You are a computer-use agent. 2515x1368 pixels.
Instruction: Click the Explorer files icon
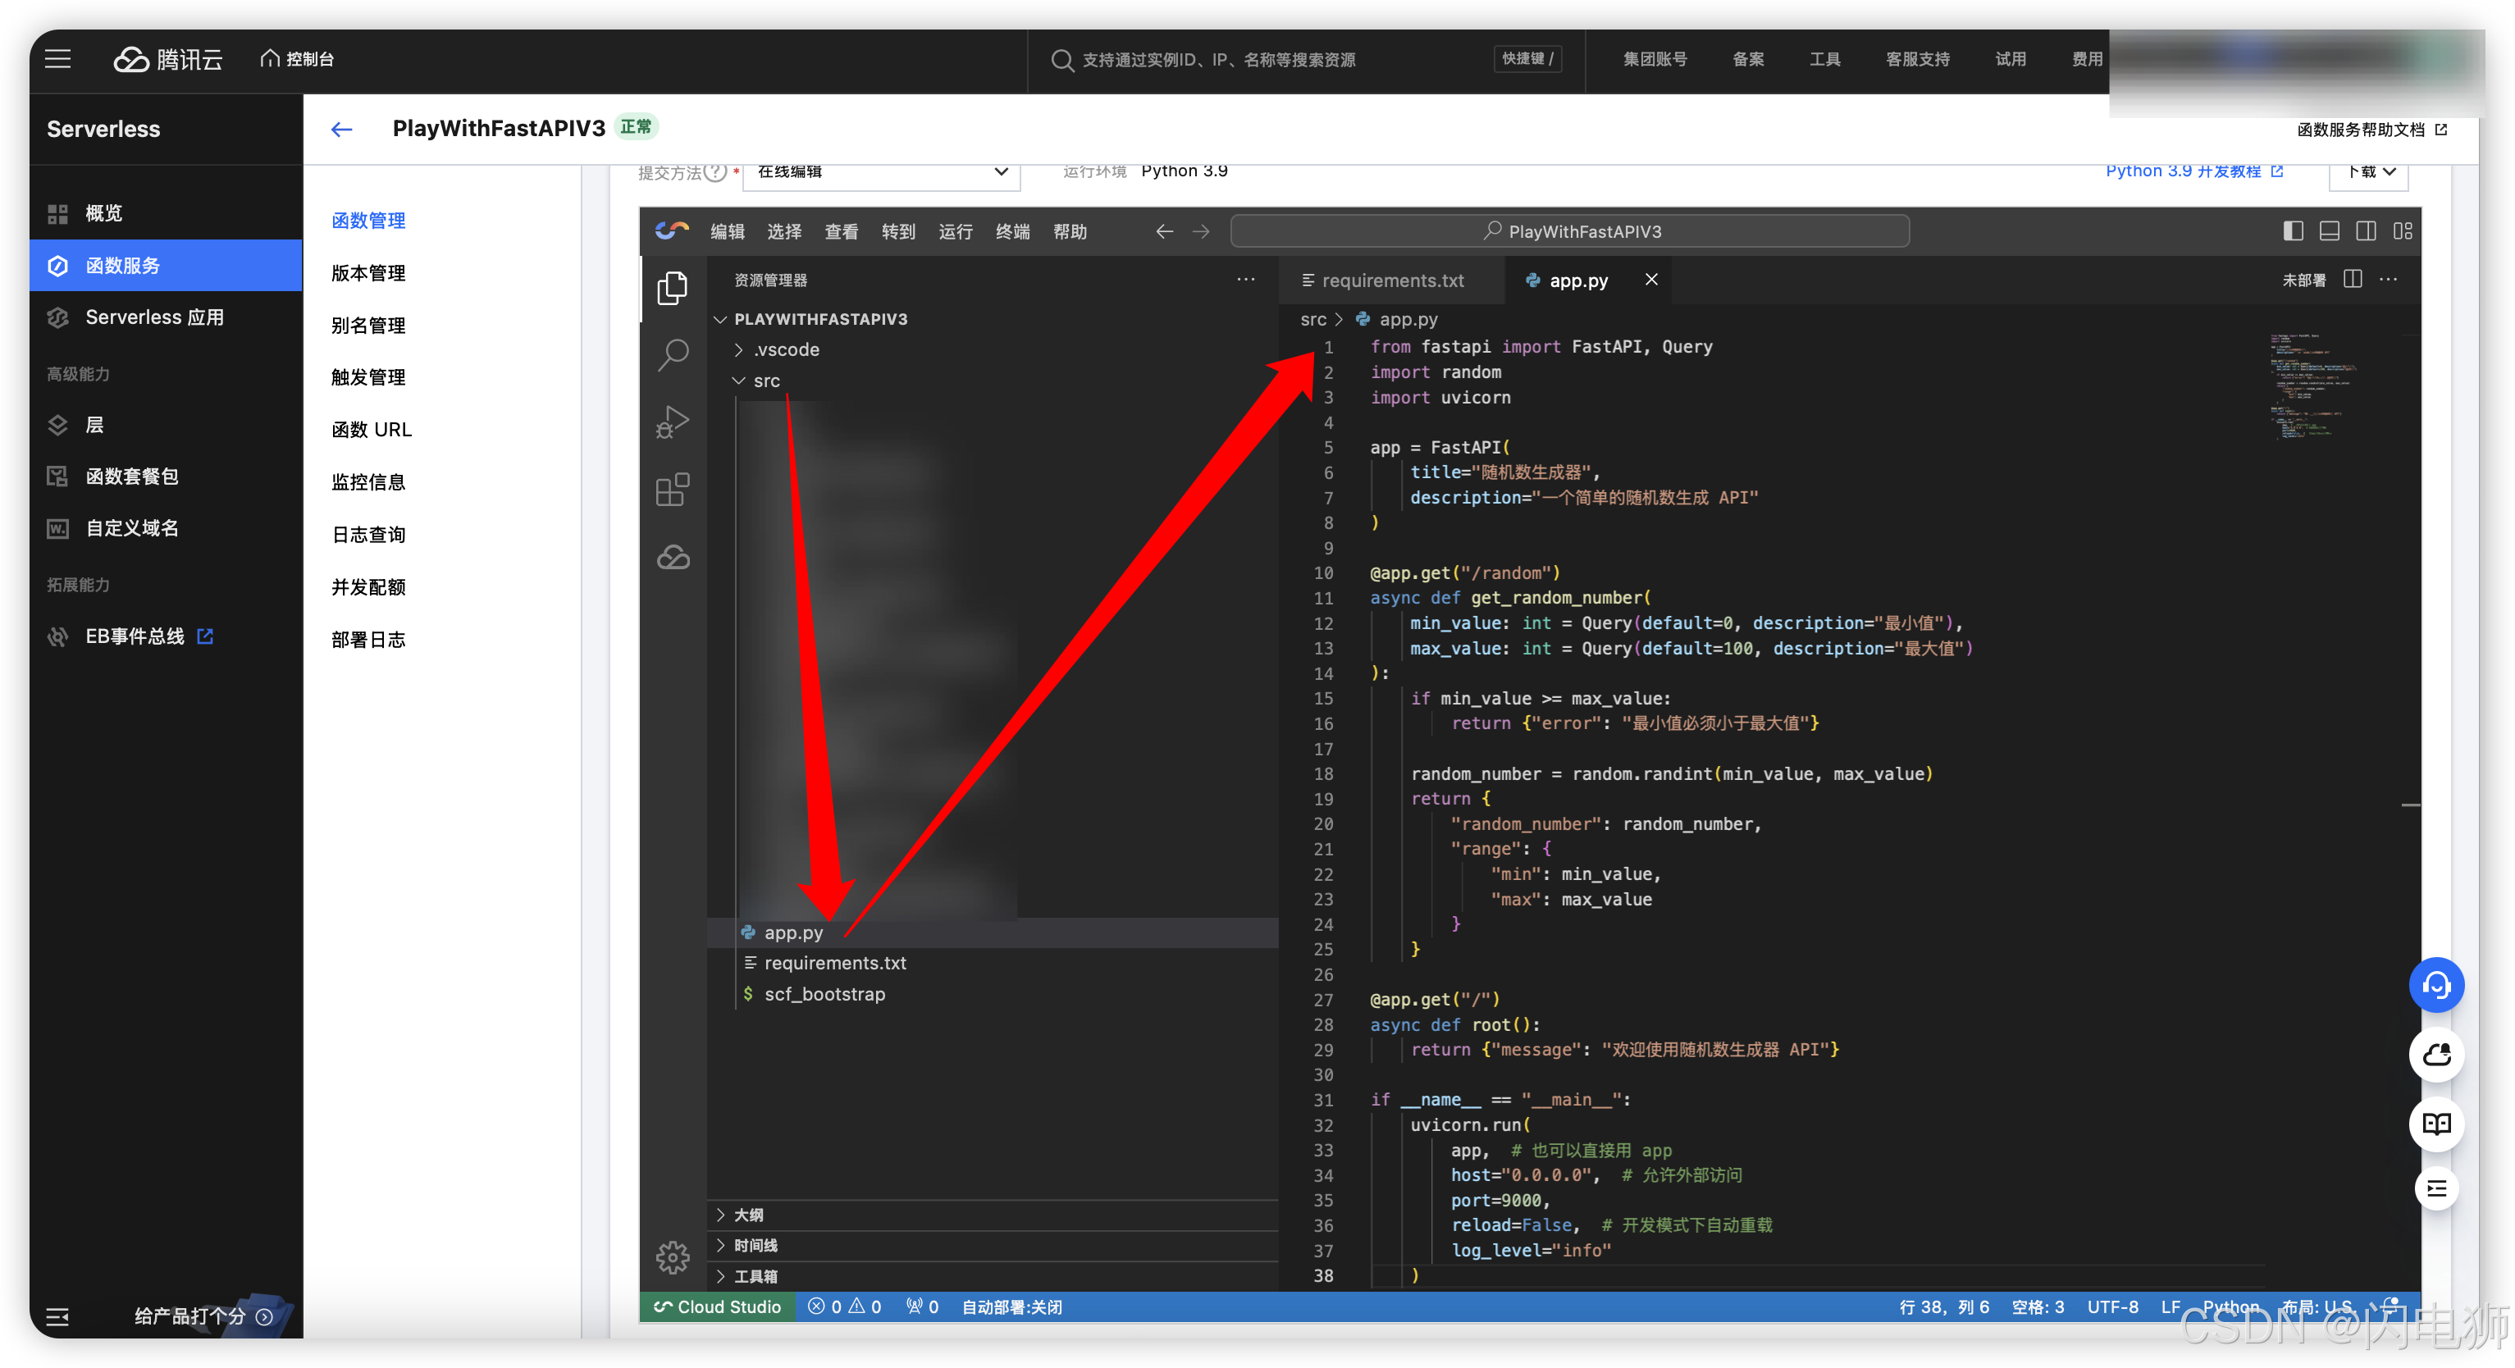point(673,287)
